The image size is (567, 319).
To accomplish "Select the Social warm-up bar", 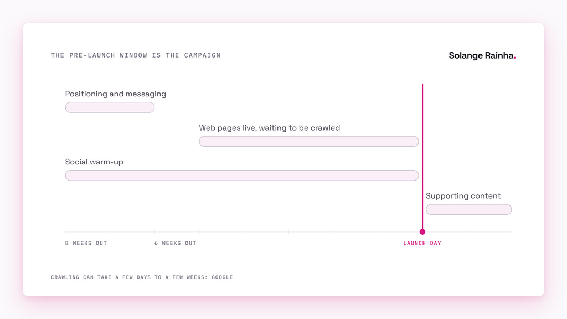I will tap(242, 176).
